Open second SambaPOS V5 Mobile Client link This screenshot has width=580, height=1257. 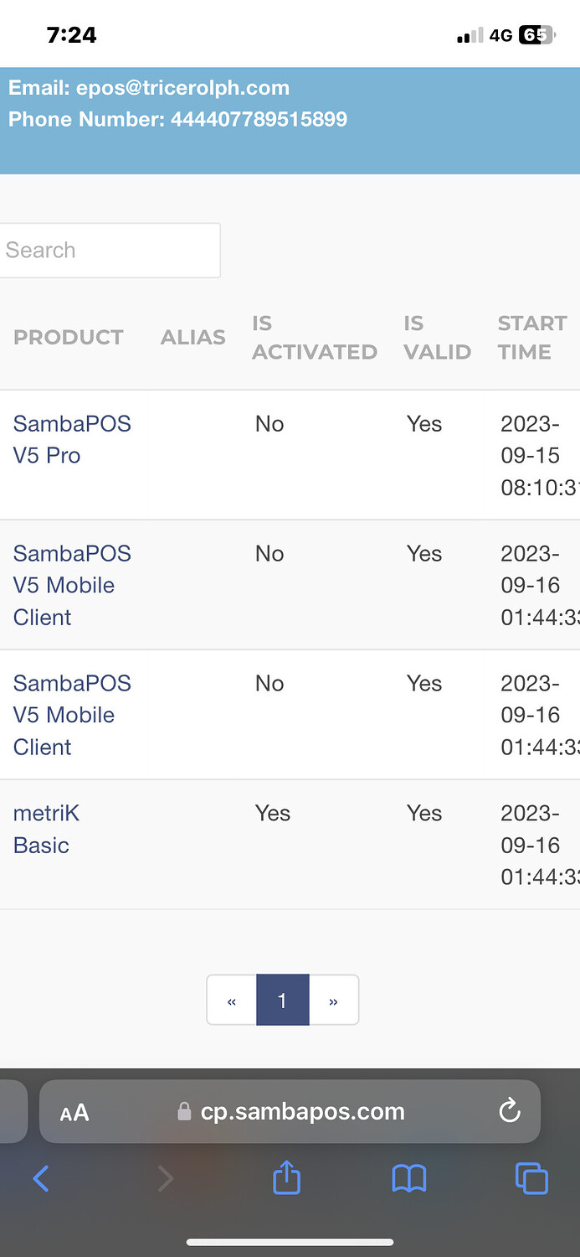click(x=72, y=715)
